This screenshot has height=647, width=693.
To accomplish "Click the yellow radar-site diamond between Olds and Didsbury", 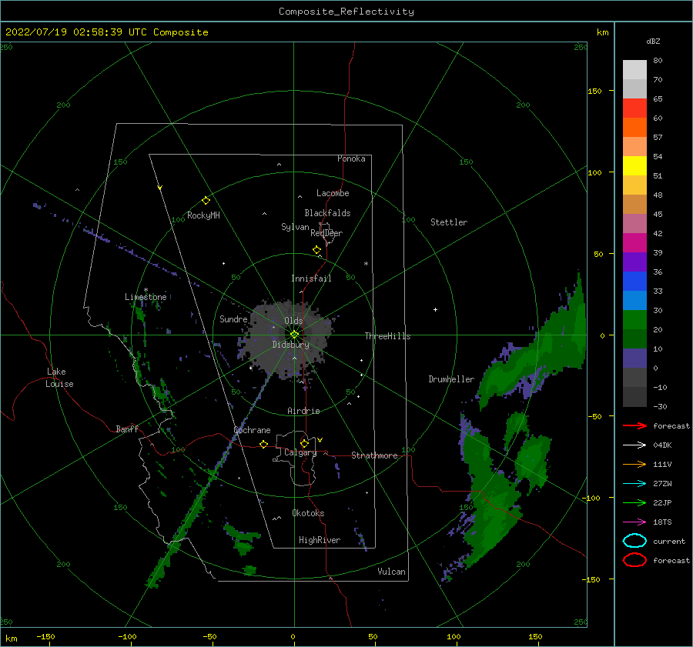I will click(294, 335).
